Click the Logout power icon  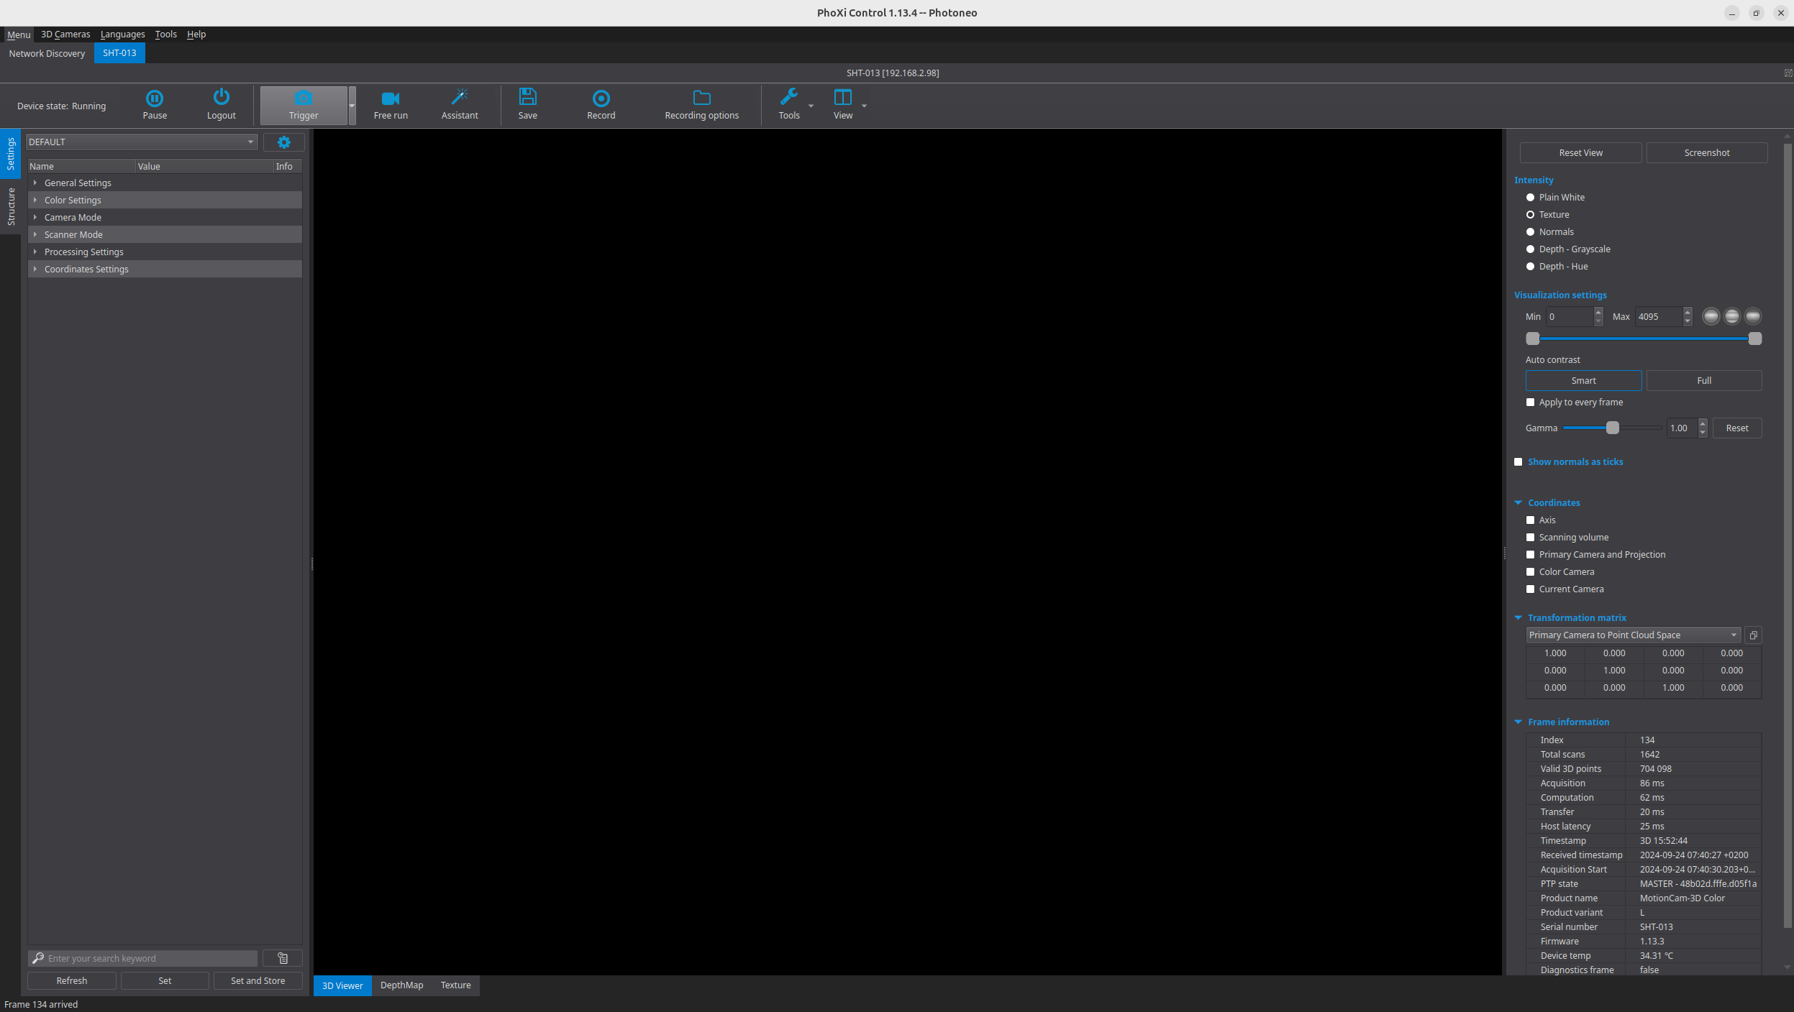point(221,98)
